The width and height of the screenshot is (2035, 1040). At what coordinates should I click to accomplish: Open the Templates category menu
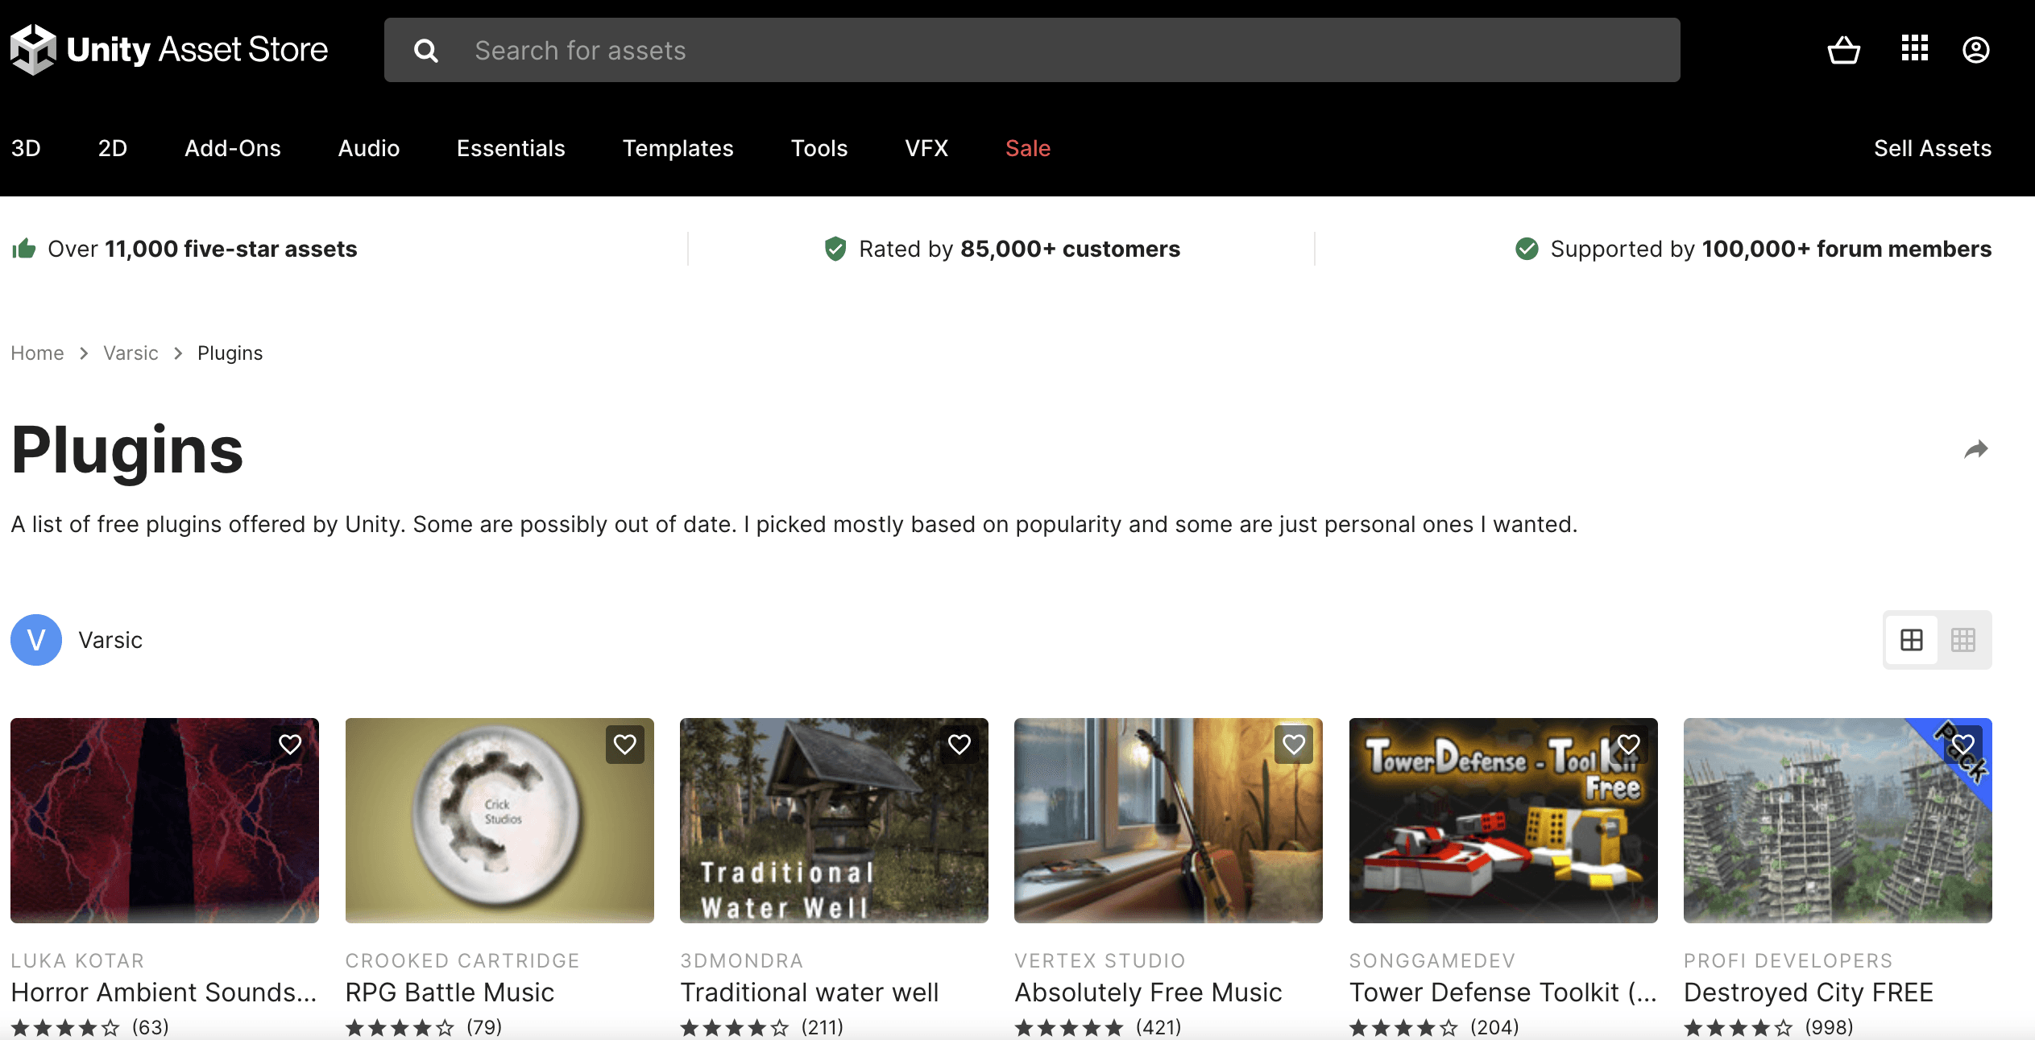click(x=678, y=148)
